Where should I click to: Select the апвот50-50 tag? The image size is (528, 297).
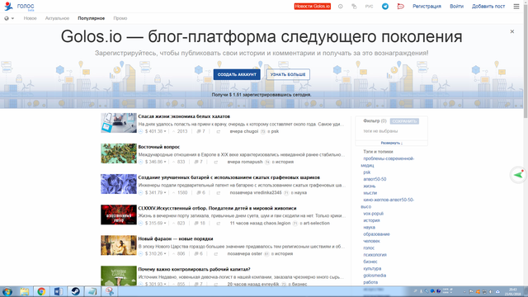point(375,179)
